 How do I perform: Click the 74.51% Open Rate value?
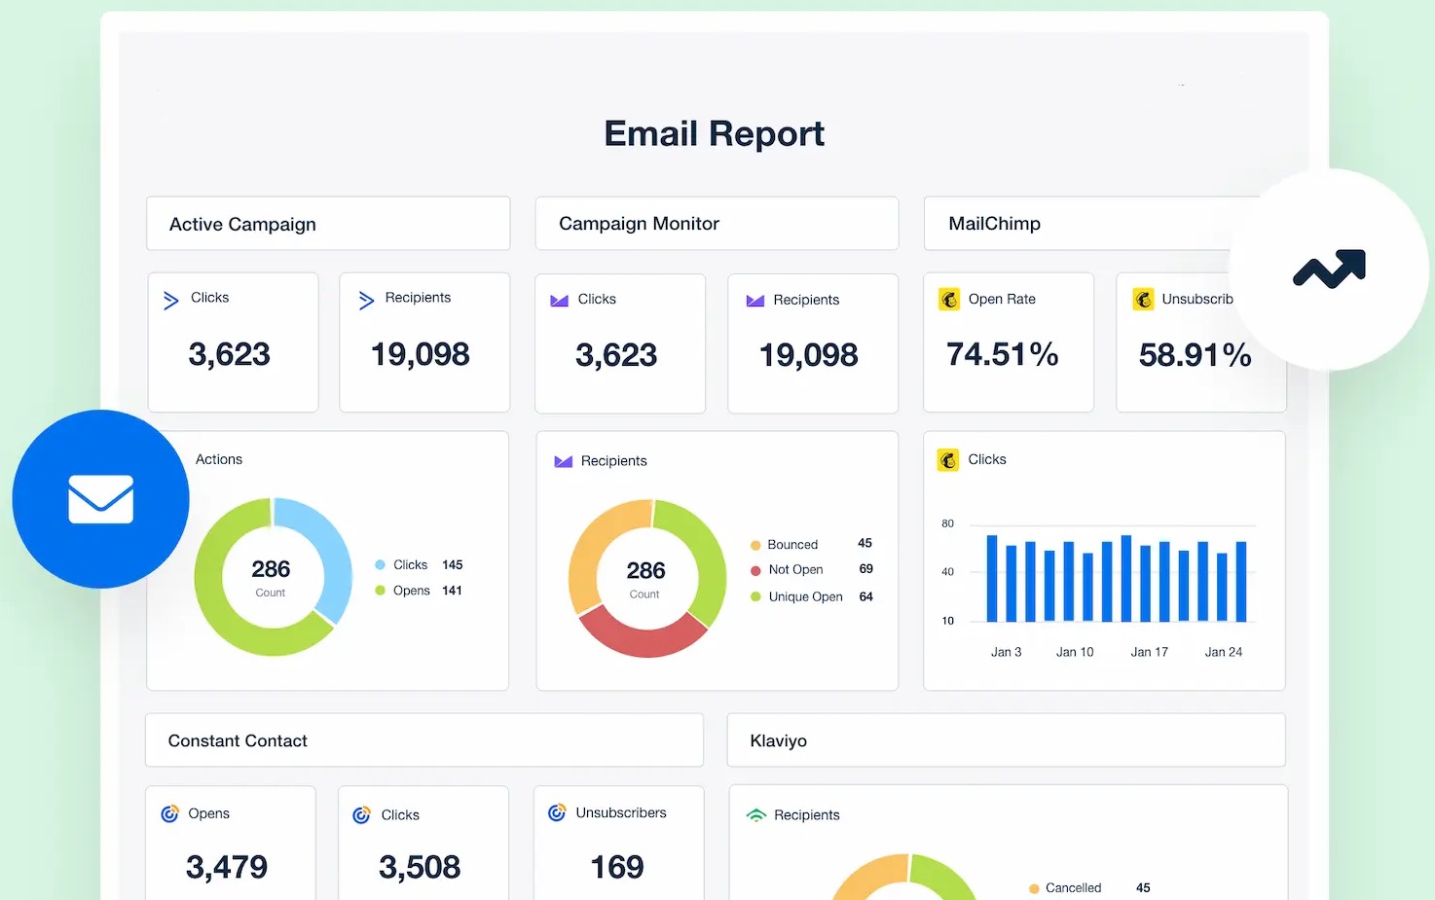point(1002,354)
